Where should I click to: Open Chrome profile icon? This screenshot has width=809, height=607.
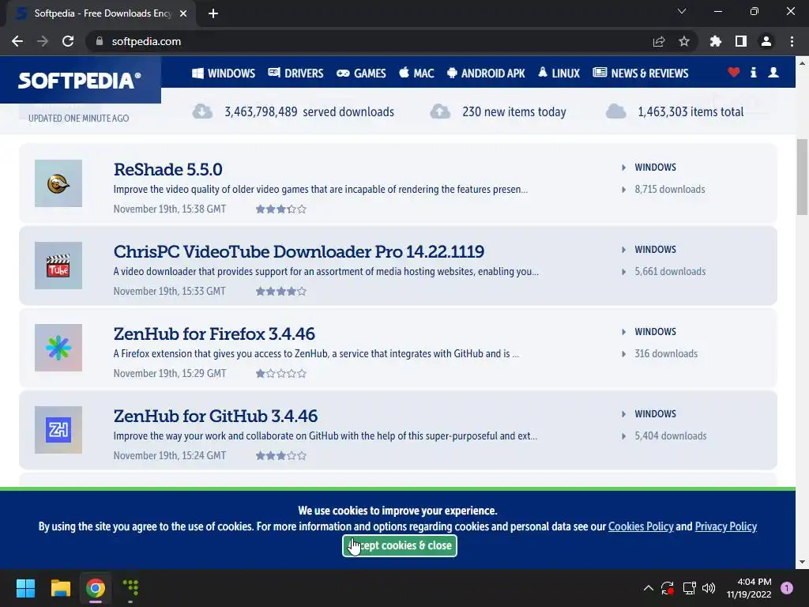(x=766, y=41)
